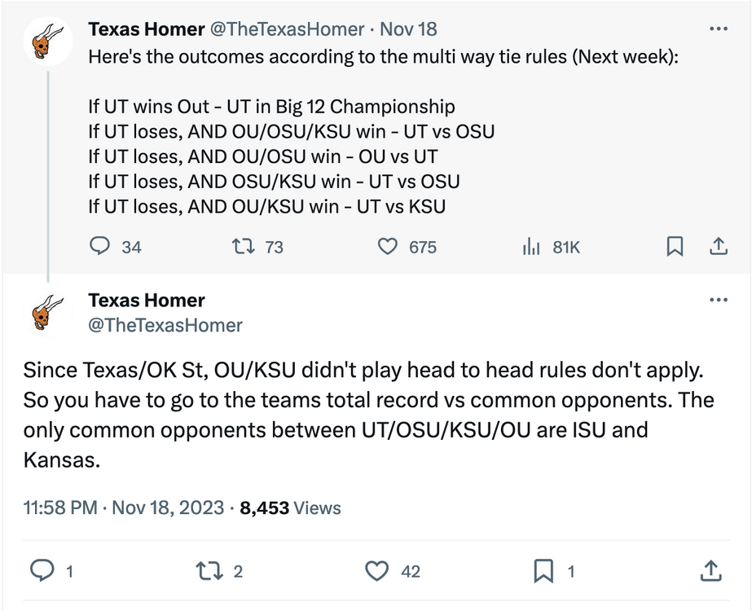Screen dimensions: 752x611
Task: Repost the main tweet with 2 reposts
Action: [x=210, y=572]
